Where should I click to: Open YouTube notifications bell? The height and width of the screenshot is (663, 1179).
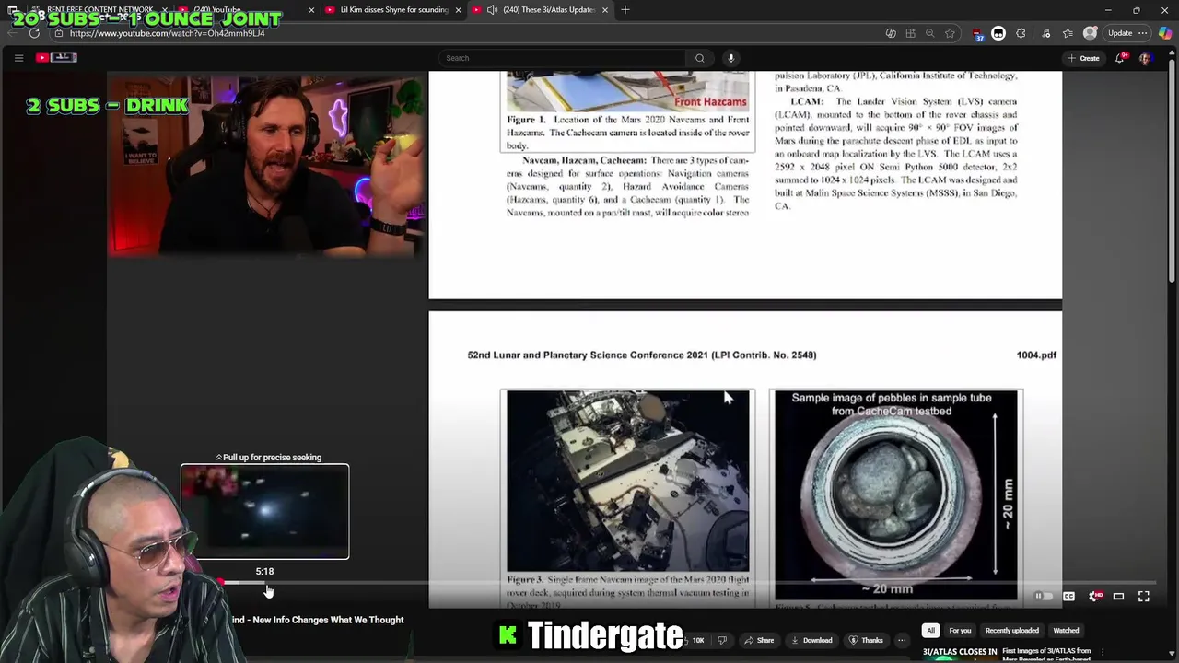1120,58
